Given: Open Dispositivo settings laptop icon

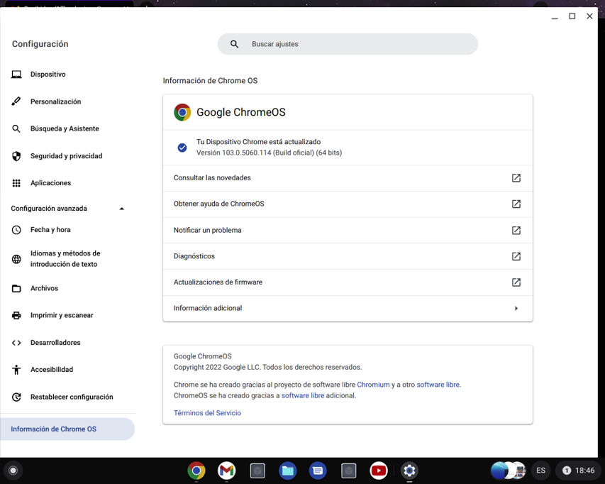Looking at the screenshot, I should tap(16, 75).
